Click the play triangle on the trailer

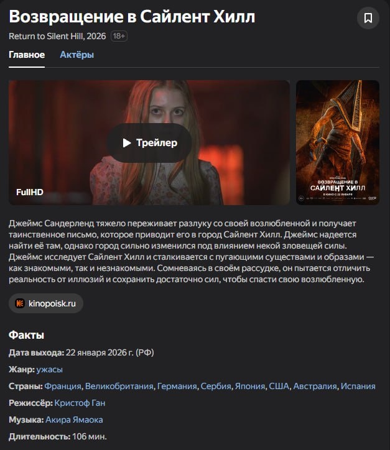[x=127, y=143]
